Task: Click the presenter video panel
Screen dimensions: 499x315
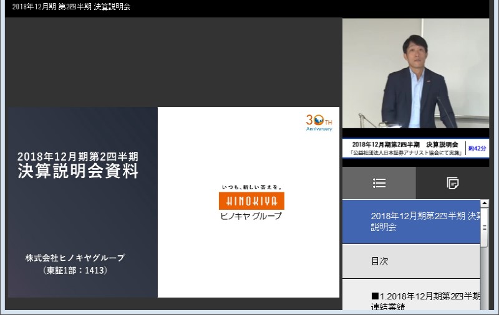Action: click(x=415, y=73)
